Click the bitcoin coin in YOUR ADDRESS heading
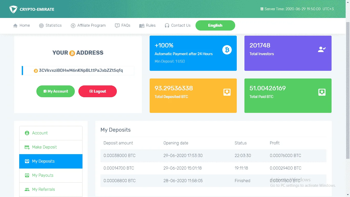Viewport: 350px width, 197px height. pyautogui.click(x=72, y=53)
